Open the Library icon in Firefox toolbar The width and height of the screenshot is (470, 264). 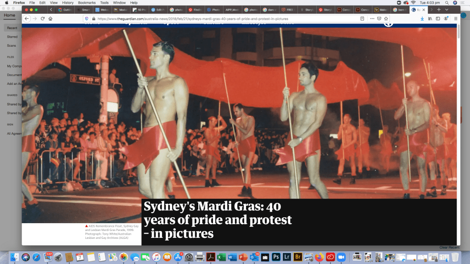[x=430, y=18]
